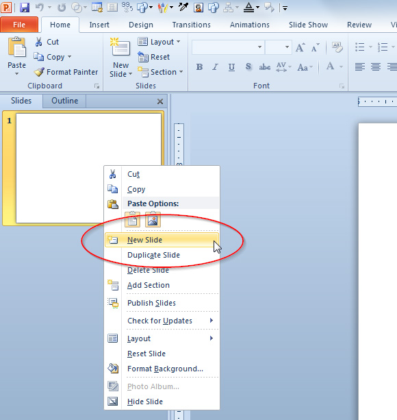Switch to the Outline pane tab
Image resolution: width=397 pixels, height=420 pixels.
pos(65,101)
